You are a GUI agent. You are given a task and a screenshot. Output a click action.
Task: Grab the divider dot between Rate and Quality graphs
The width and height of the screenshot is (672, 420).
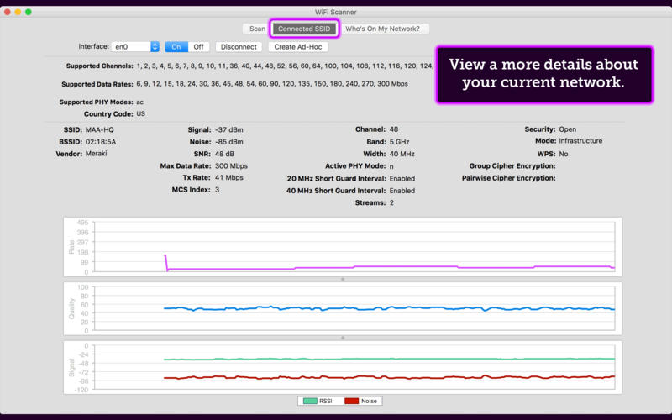click(343, 279)
